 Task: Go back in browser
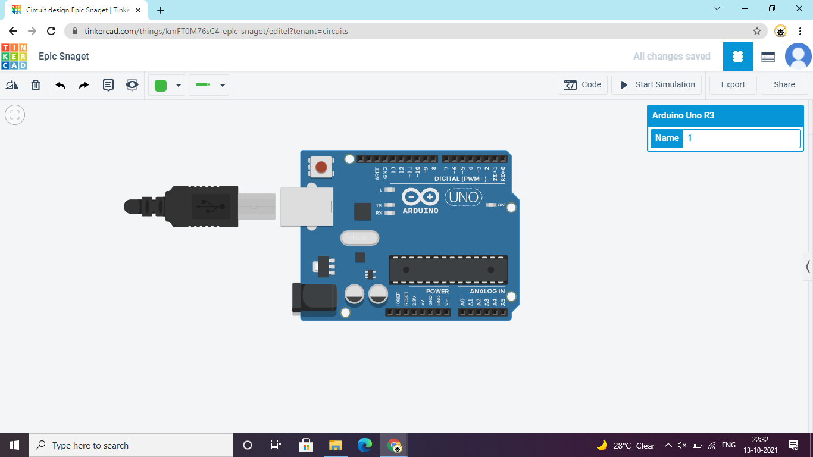click(x=13, y=31)
